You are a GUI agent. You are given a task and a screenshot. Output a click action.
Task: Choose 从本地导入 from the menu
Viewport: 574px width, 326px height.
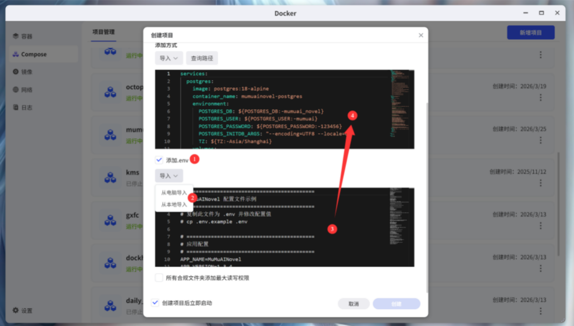pyautogui.click(x=174, y=205)
